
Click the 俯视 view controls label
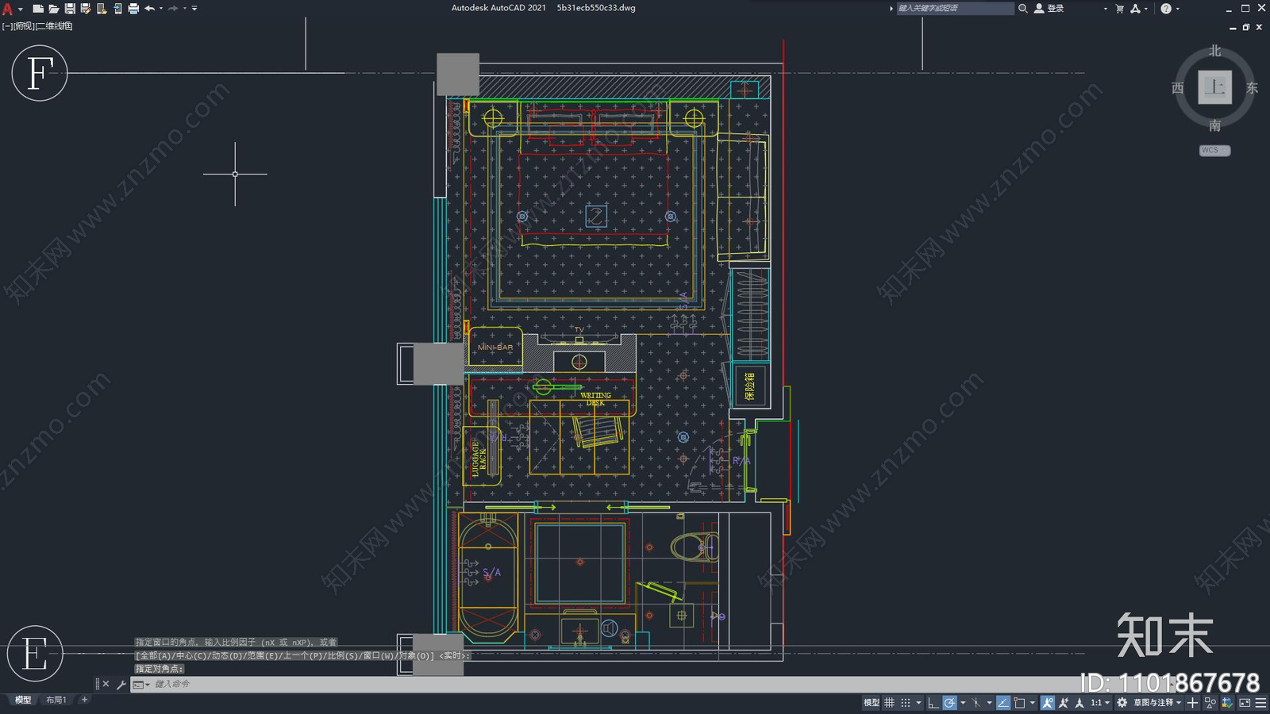click(24, 26)
